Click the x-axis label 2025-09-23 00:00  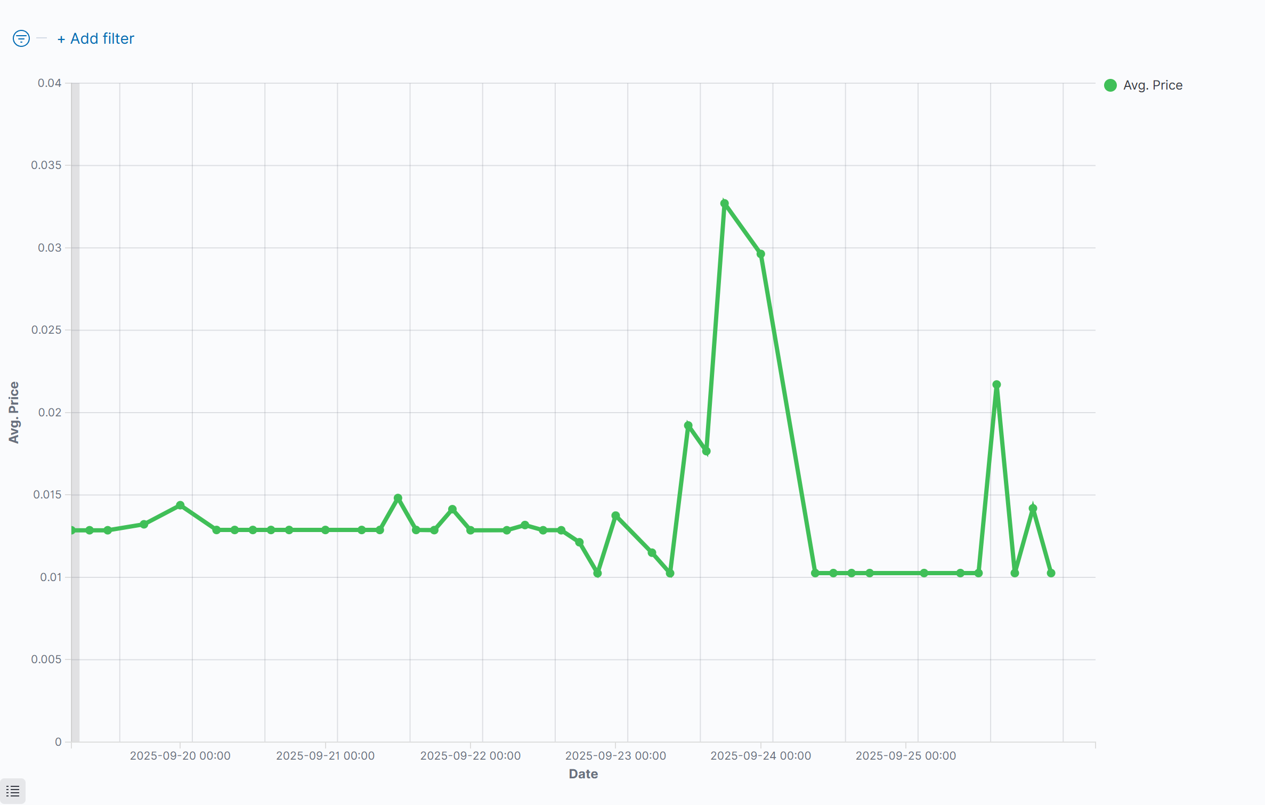point(615,756)
